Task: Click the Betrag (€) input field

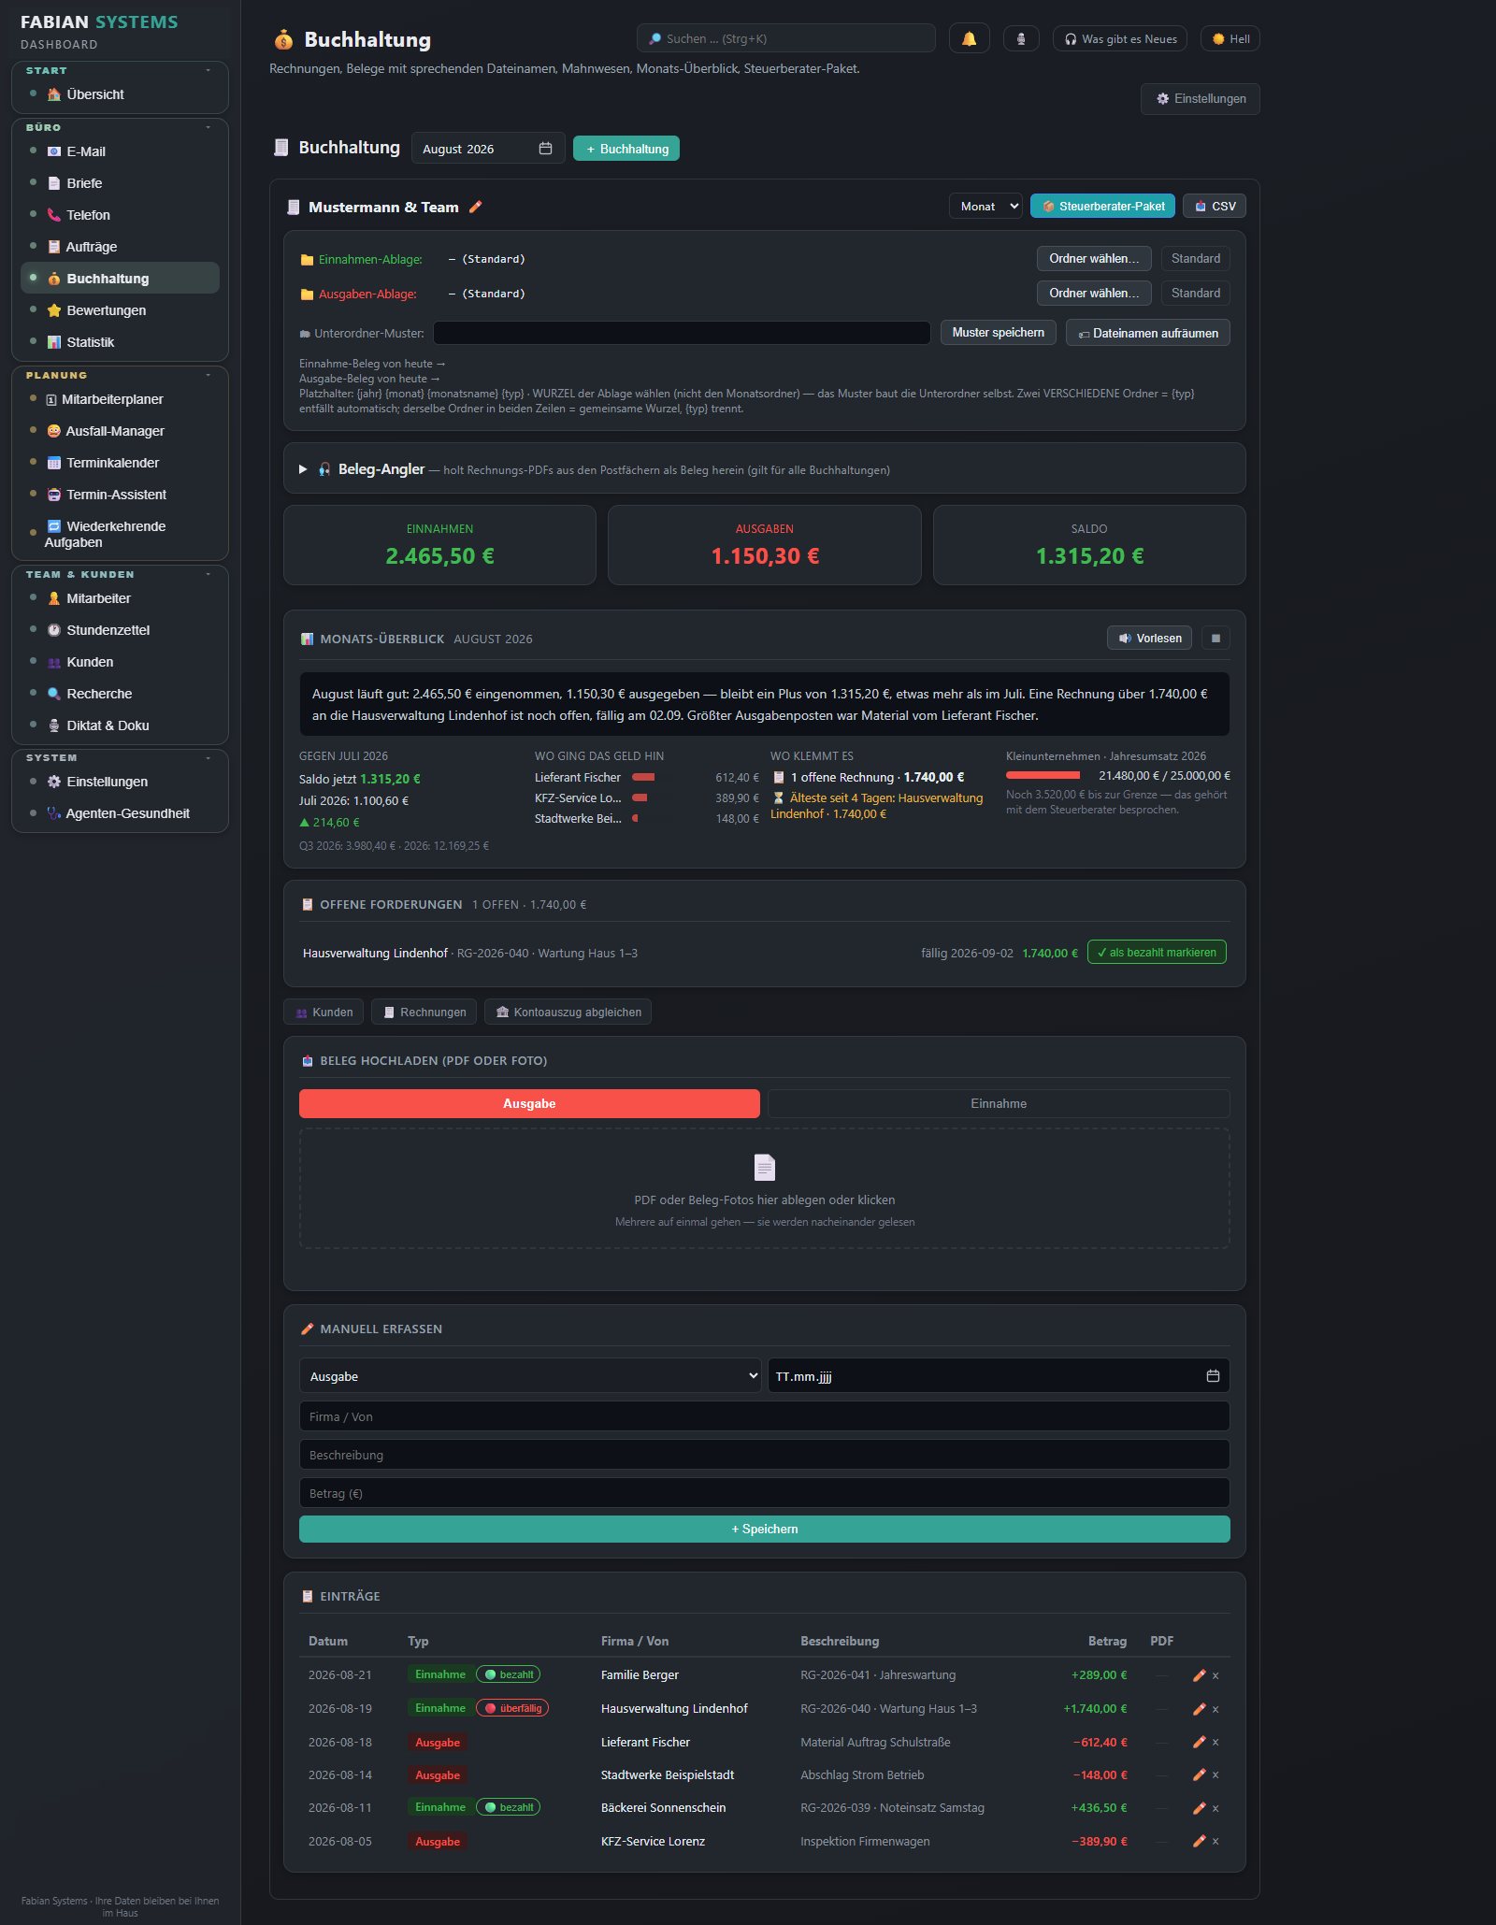Action: [764, 1493]
